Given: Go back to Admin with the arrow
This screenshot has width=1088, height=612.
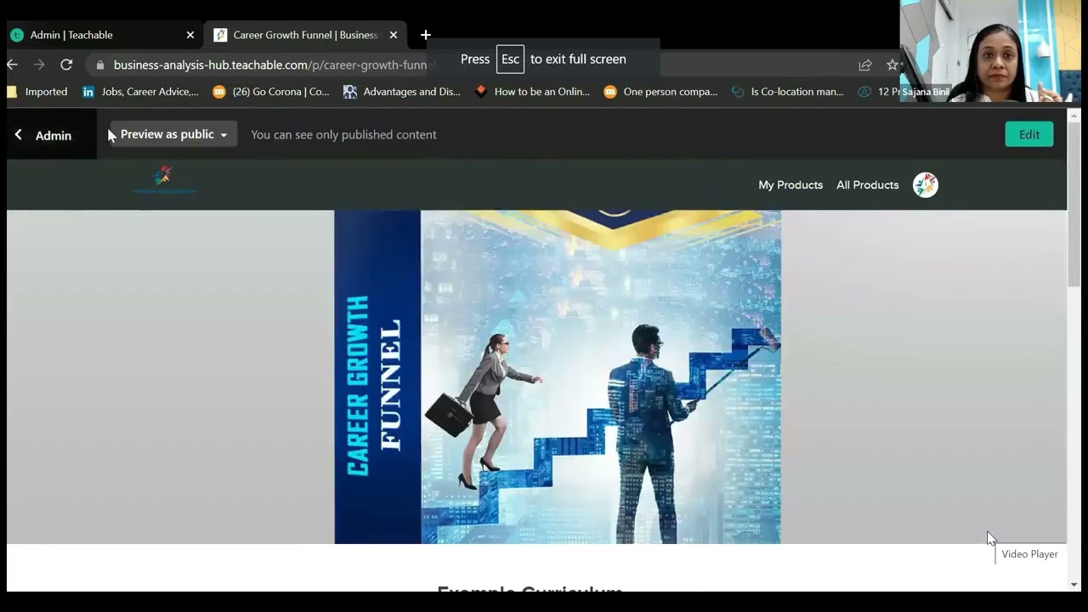Looking at the screenshot, I should pos(18,135).
